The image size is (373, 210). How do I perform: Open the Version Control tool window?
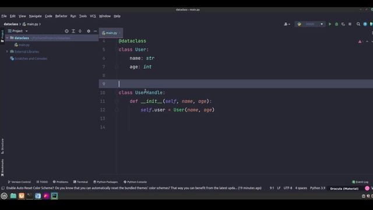19,182
